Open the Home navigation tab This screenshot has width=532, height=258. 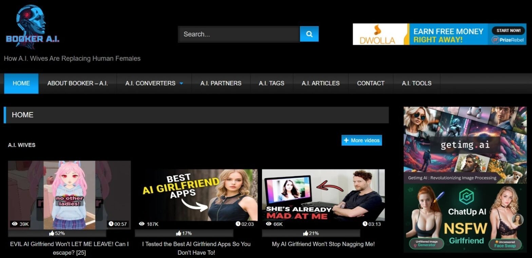point(21,83)
